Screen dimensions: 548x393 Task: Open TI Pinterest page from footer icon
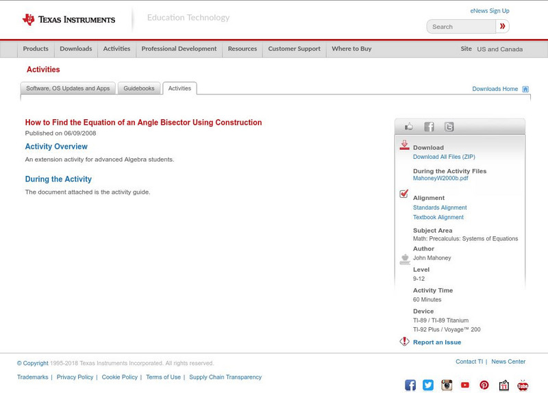coord(484,385)
